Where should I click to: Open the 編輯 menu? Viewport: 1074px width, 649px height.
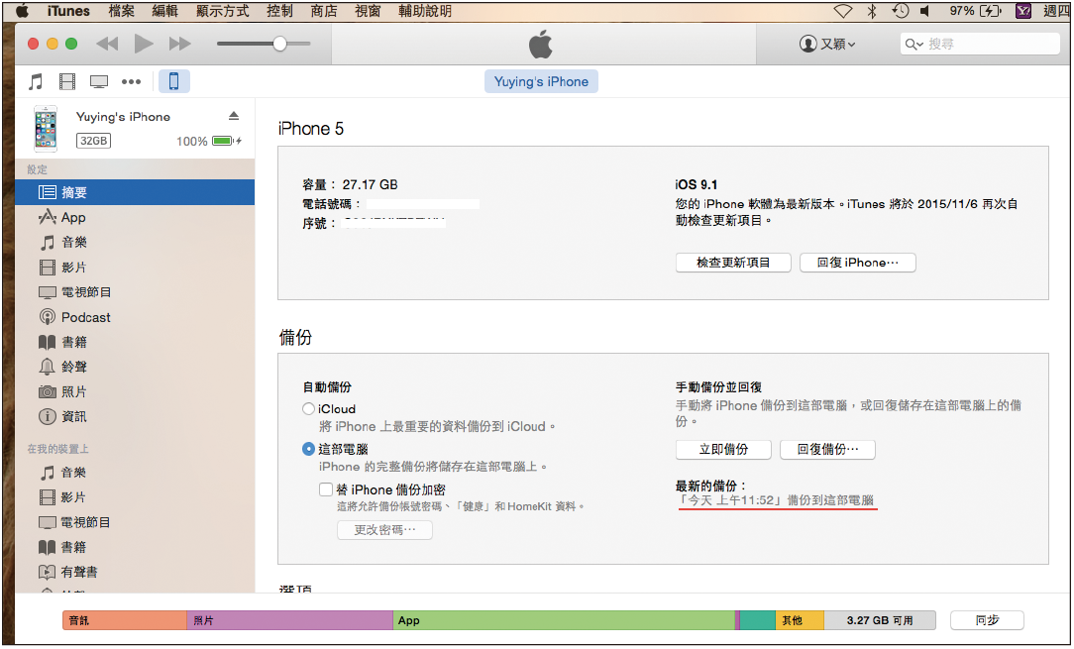pos(165,11)
